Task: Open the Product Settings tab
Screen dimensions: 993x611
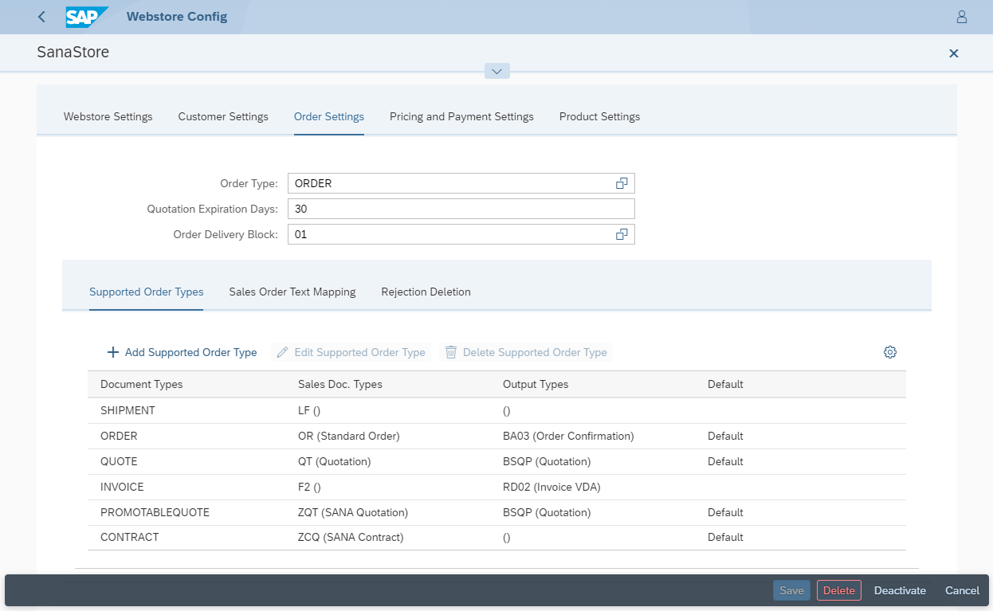Action: [x=599, y=116]
